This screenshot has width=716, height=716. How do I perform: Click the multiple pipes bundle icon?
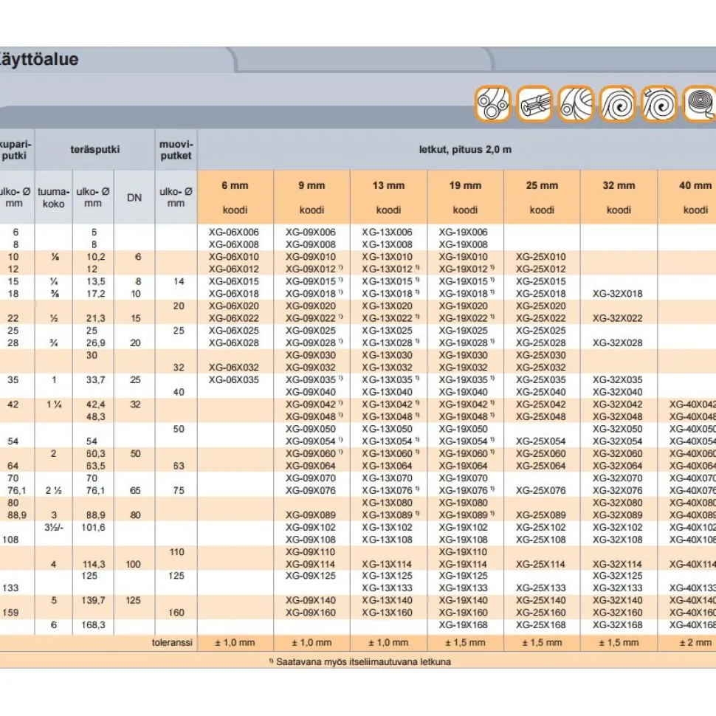[492, 103]
